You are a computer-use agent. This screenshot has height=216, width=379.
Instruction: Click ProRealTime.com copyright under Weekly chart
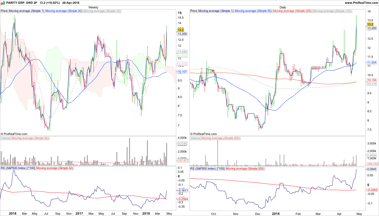pos(14,134)
